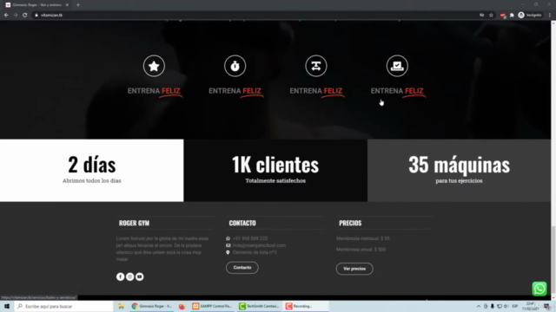Viewport: 556px width, 312px height.
Task: Click the phone number +51 968 888 222
Action: 250,238
